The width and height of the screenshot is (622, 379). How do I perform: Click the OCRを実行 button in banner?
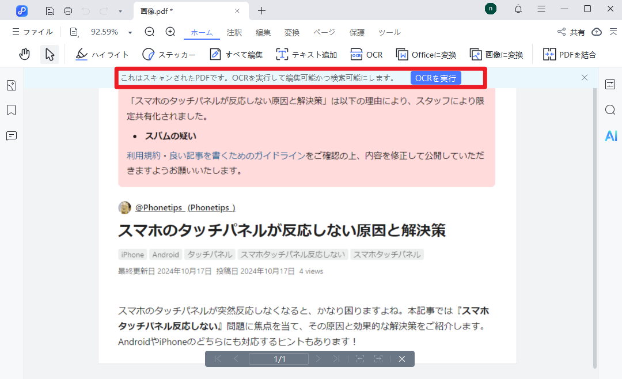(x=435, y=78)
